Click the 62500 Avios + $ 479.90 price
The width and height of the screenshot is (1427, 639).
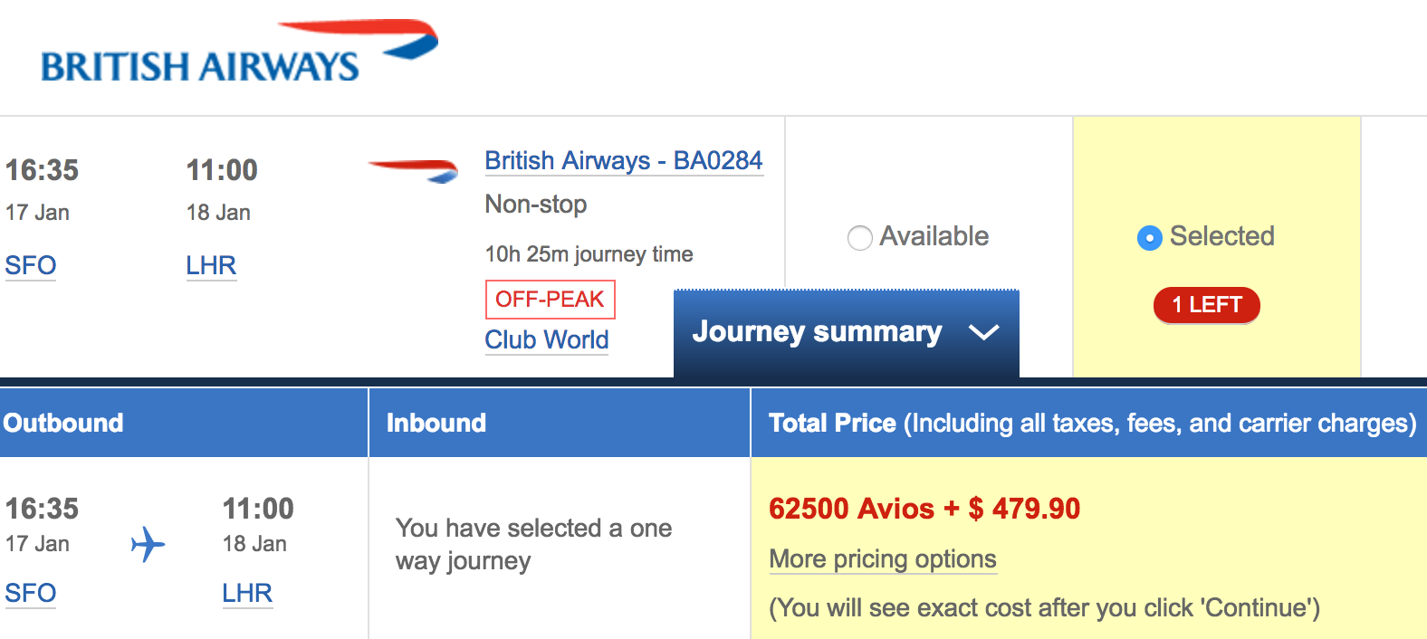coord(924,509)
